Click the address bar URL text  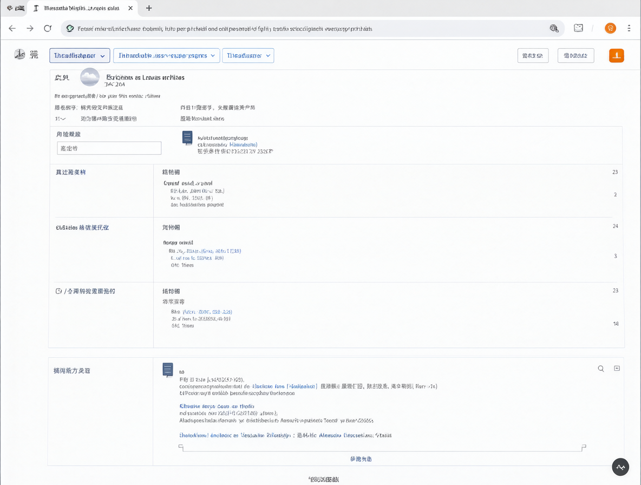[x=225, y=29]
